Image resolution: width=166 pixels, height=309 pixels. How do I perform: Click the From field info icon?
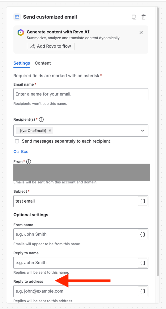[x=28, y=161]
